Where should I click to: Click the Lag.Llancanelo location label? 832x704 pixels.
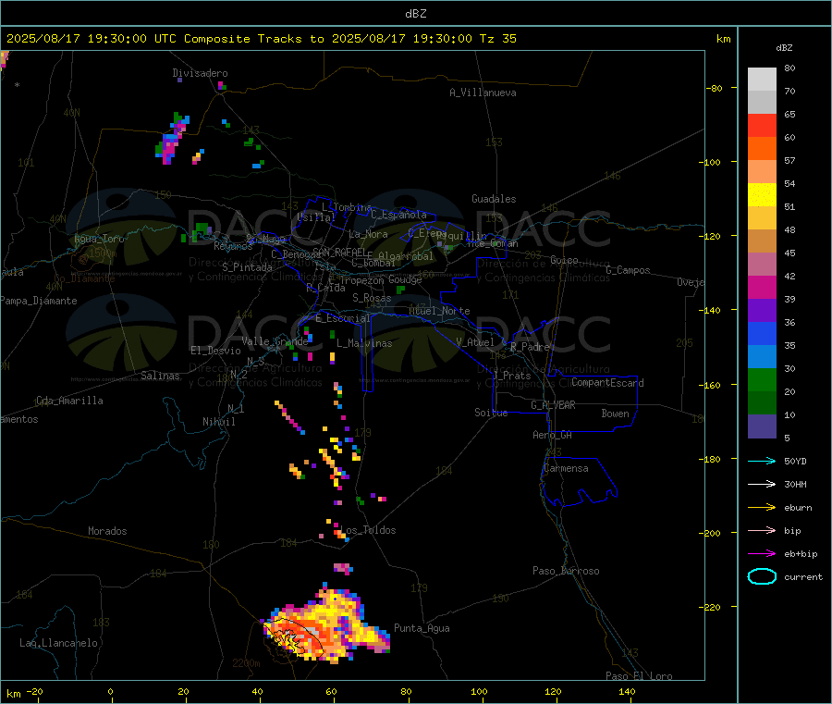59,643
